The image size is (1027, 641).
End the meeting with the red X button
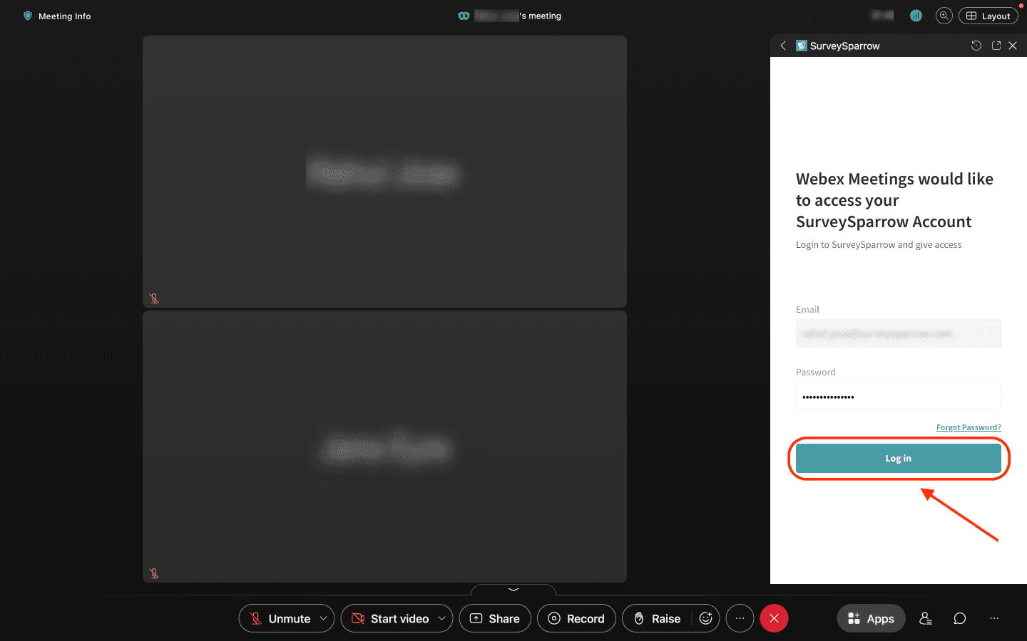tap(774, 618)
